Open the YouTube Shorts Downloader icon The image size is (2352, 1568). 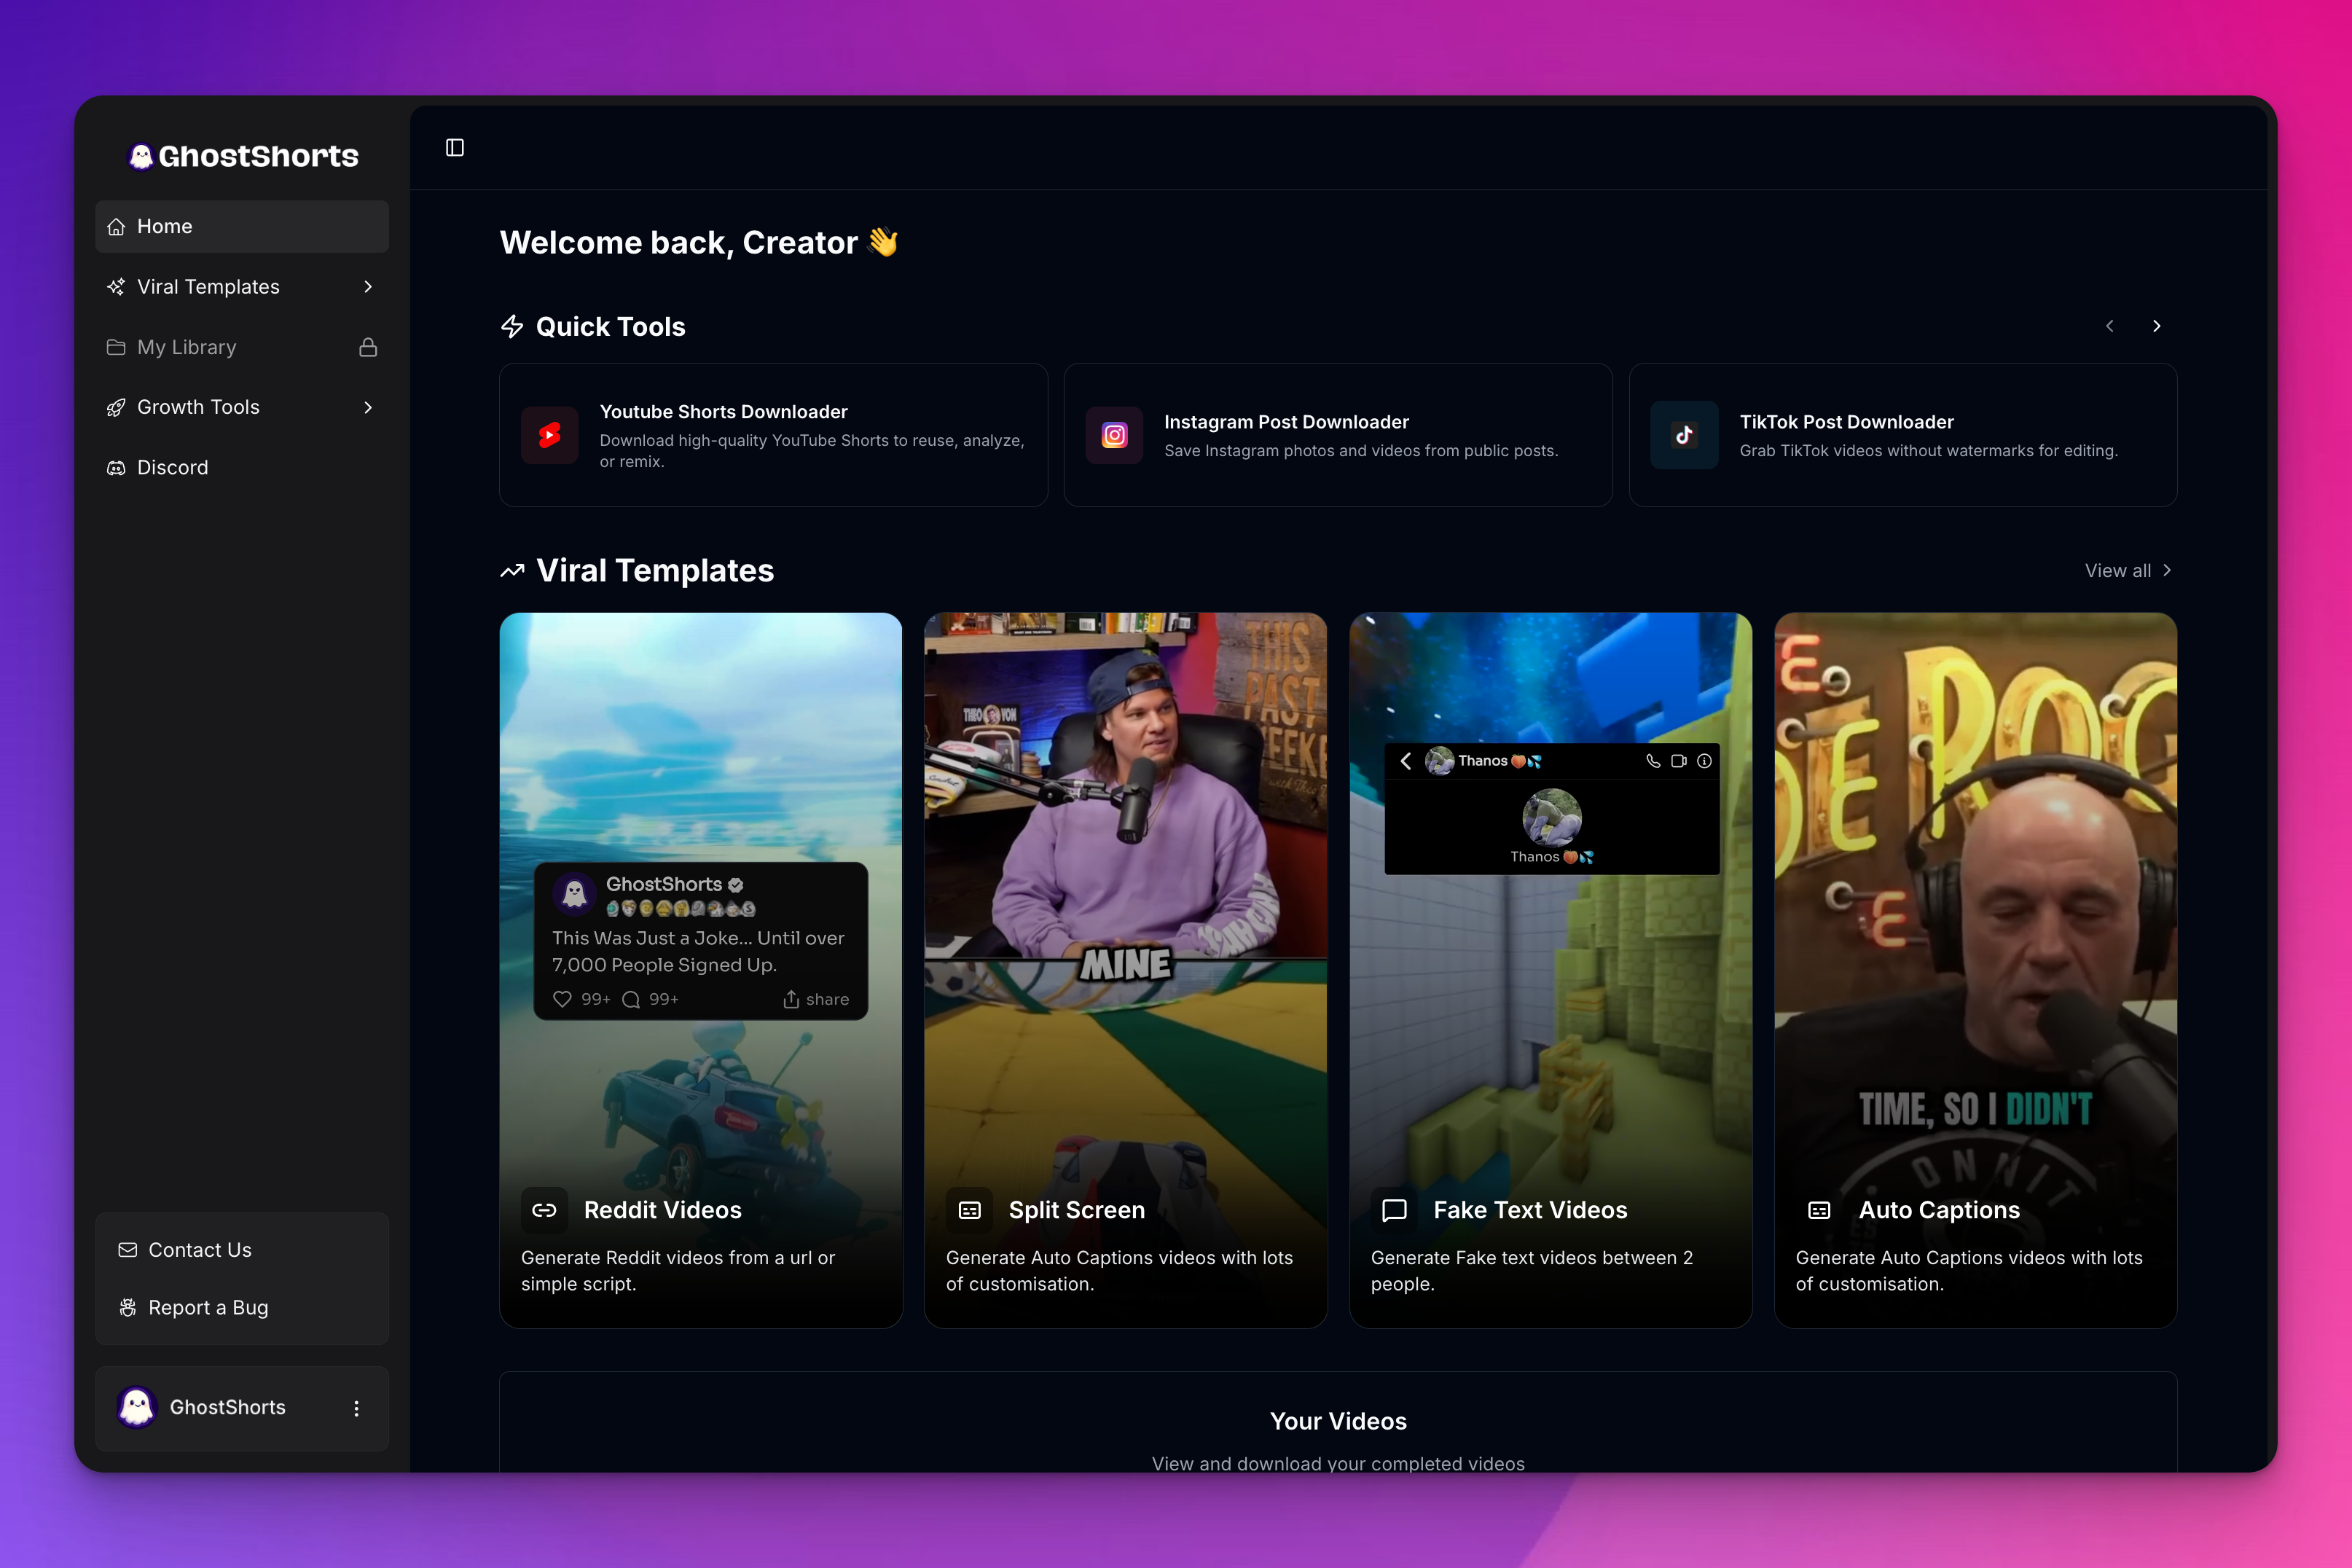coord(549,435)
